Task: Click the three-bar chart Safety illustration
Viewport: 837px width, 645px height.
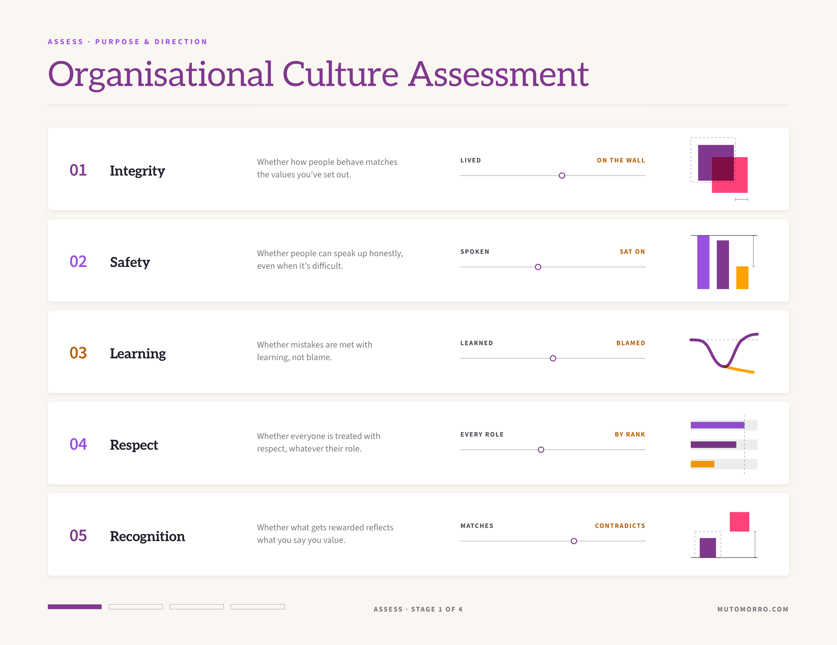Action: pos(724,262)
